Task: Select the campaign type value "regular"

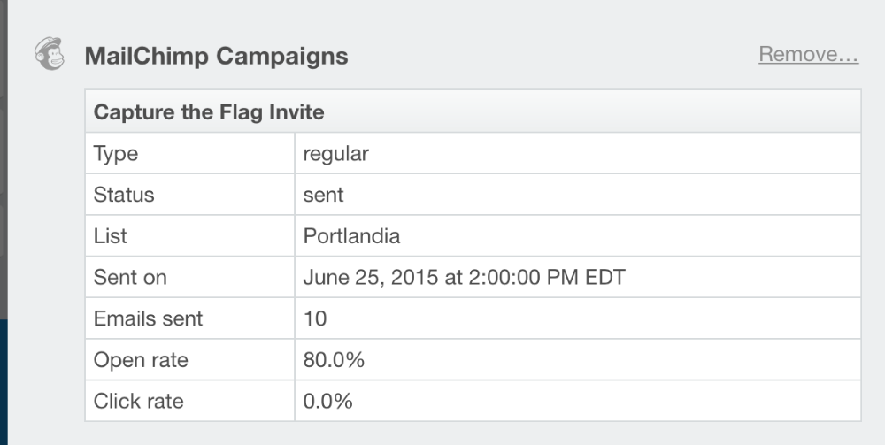Action: (335, 154)
